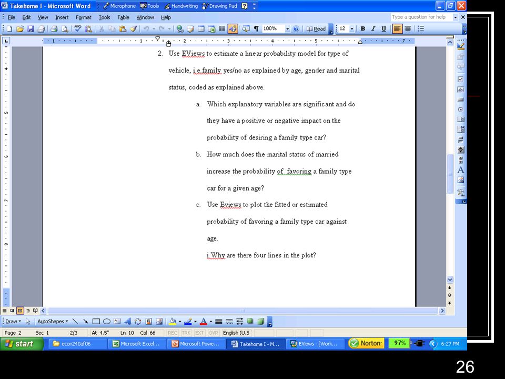Create a new blank document
Screen dimensions: 505x379
(9, 28)
